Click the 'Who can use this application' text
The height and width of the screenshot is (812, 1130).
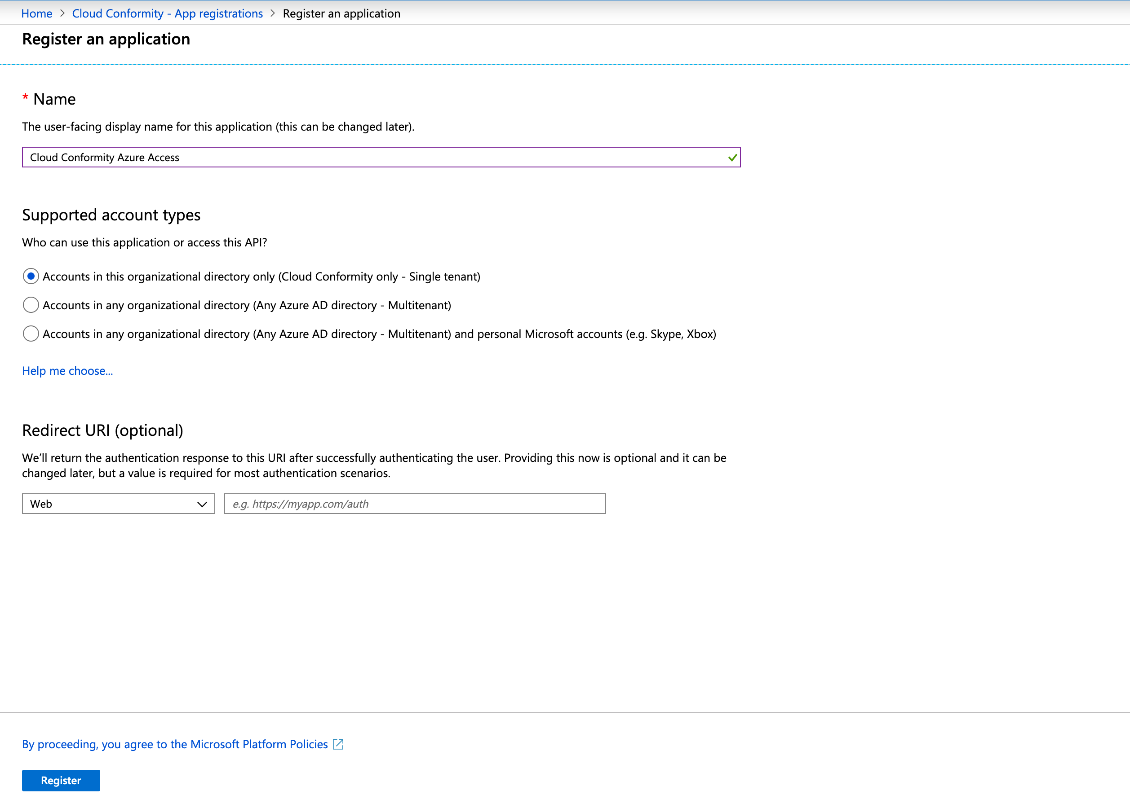(145, 242)
